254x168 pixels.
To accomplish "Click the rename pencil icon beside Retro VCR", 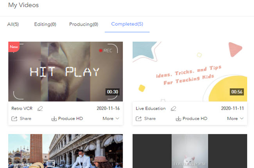I will [40, 109].
